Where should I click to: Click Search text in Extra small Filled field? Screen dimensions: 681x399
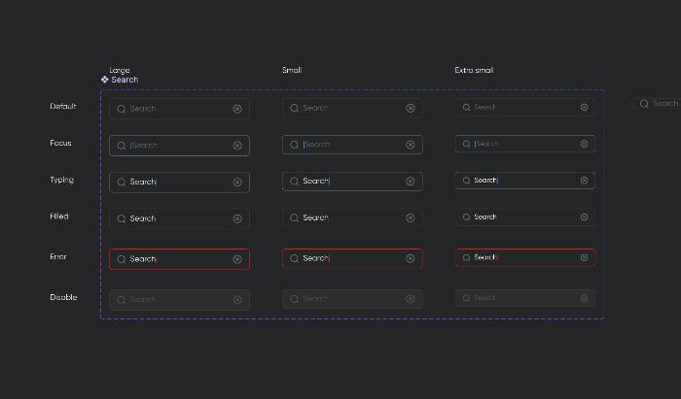click(485, 217)
